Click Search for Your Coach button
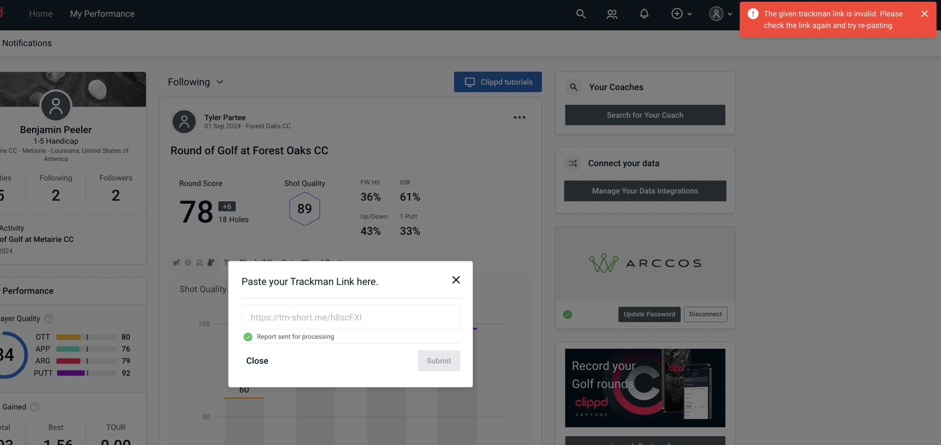 tap(645, 114)
